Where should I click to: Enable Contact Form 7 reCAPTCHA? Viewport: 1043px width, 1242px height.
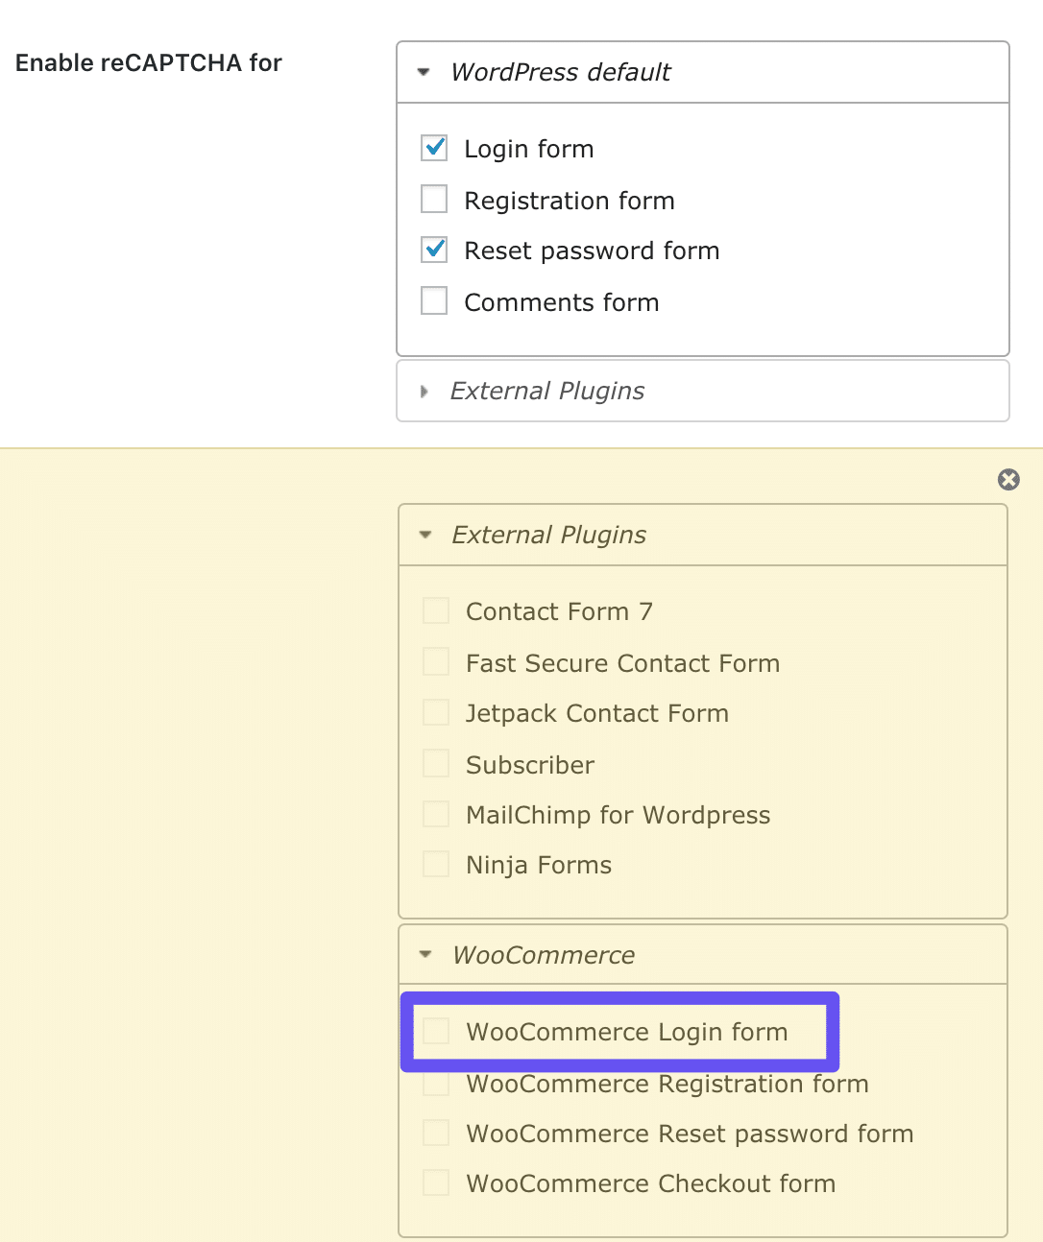(435, 609)
